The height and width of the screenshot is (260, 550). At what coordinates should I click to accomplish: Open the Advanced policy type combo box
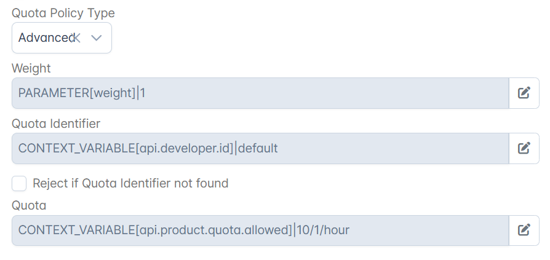(x=62, y=38)
